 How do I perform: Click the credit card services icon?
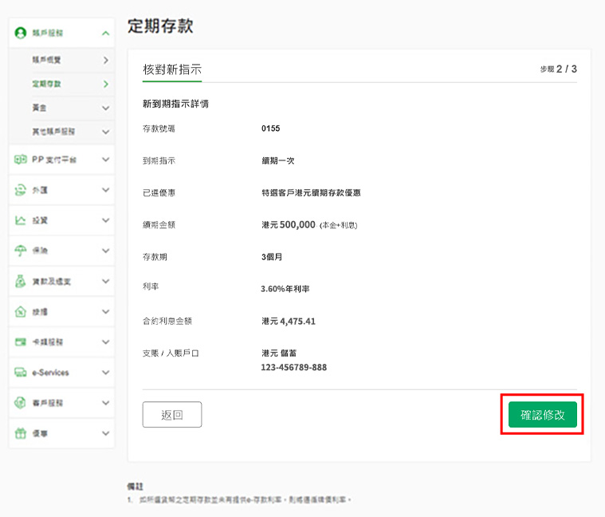[21, 341]
